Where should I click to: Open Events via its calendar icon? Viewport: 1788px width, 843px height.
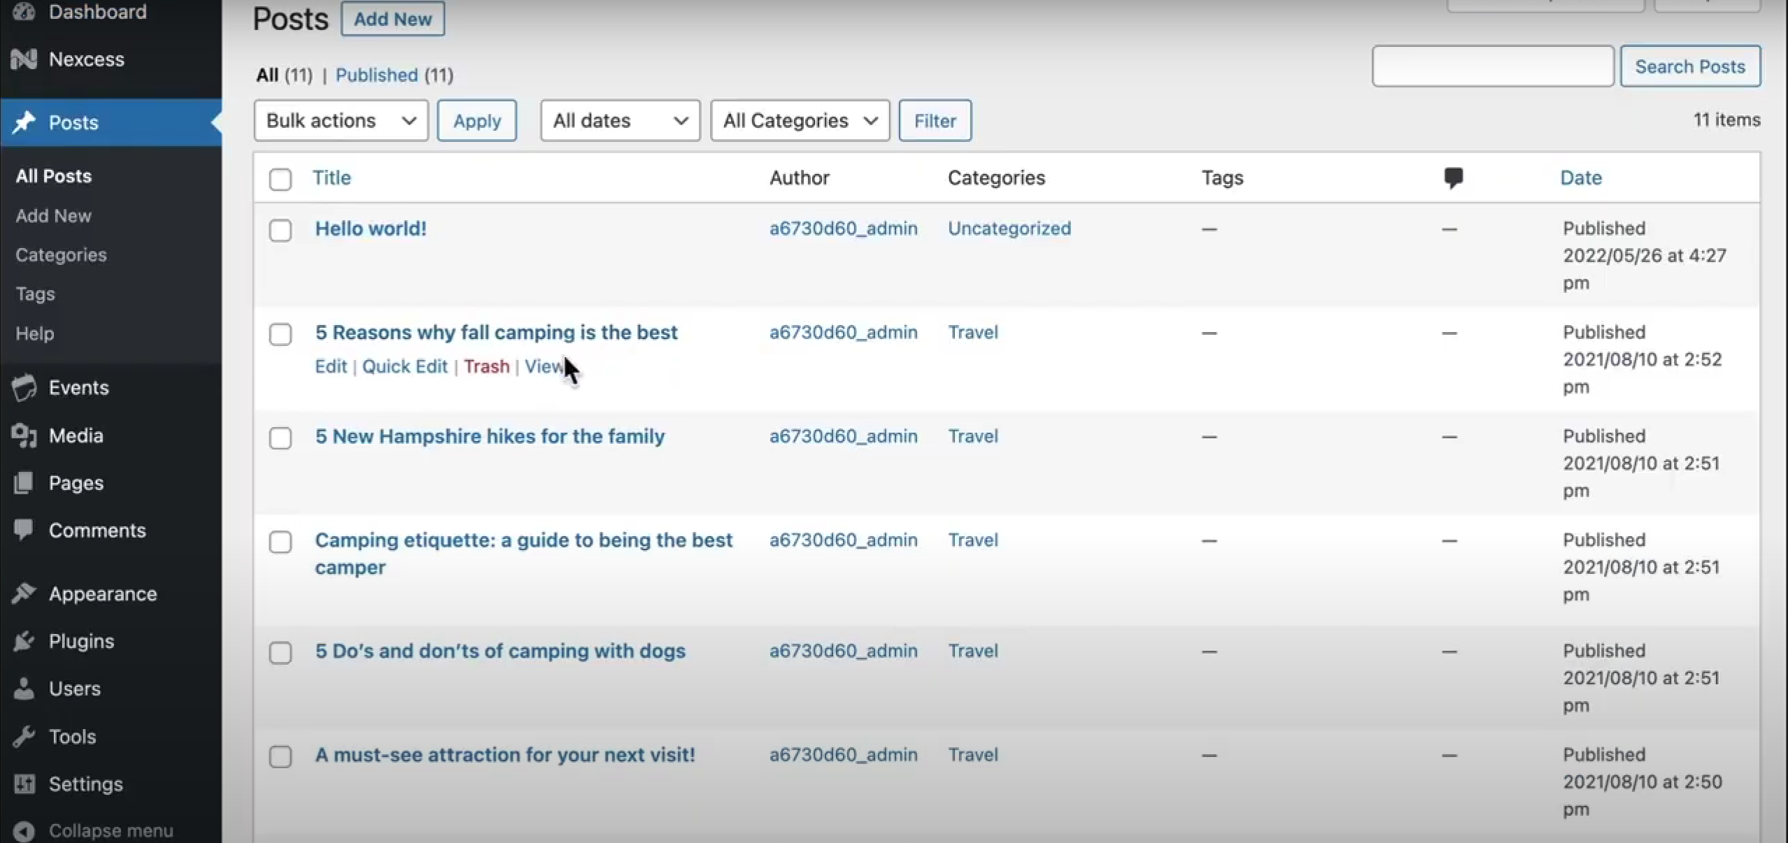[x=24, y=388]
